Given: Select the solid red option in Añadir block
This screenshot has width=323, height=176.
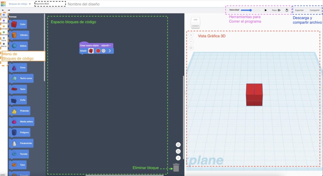Looking at the screenshot, I should pyautogui.click(x=98, y=51).
